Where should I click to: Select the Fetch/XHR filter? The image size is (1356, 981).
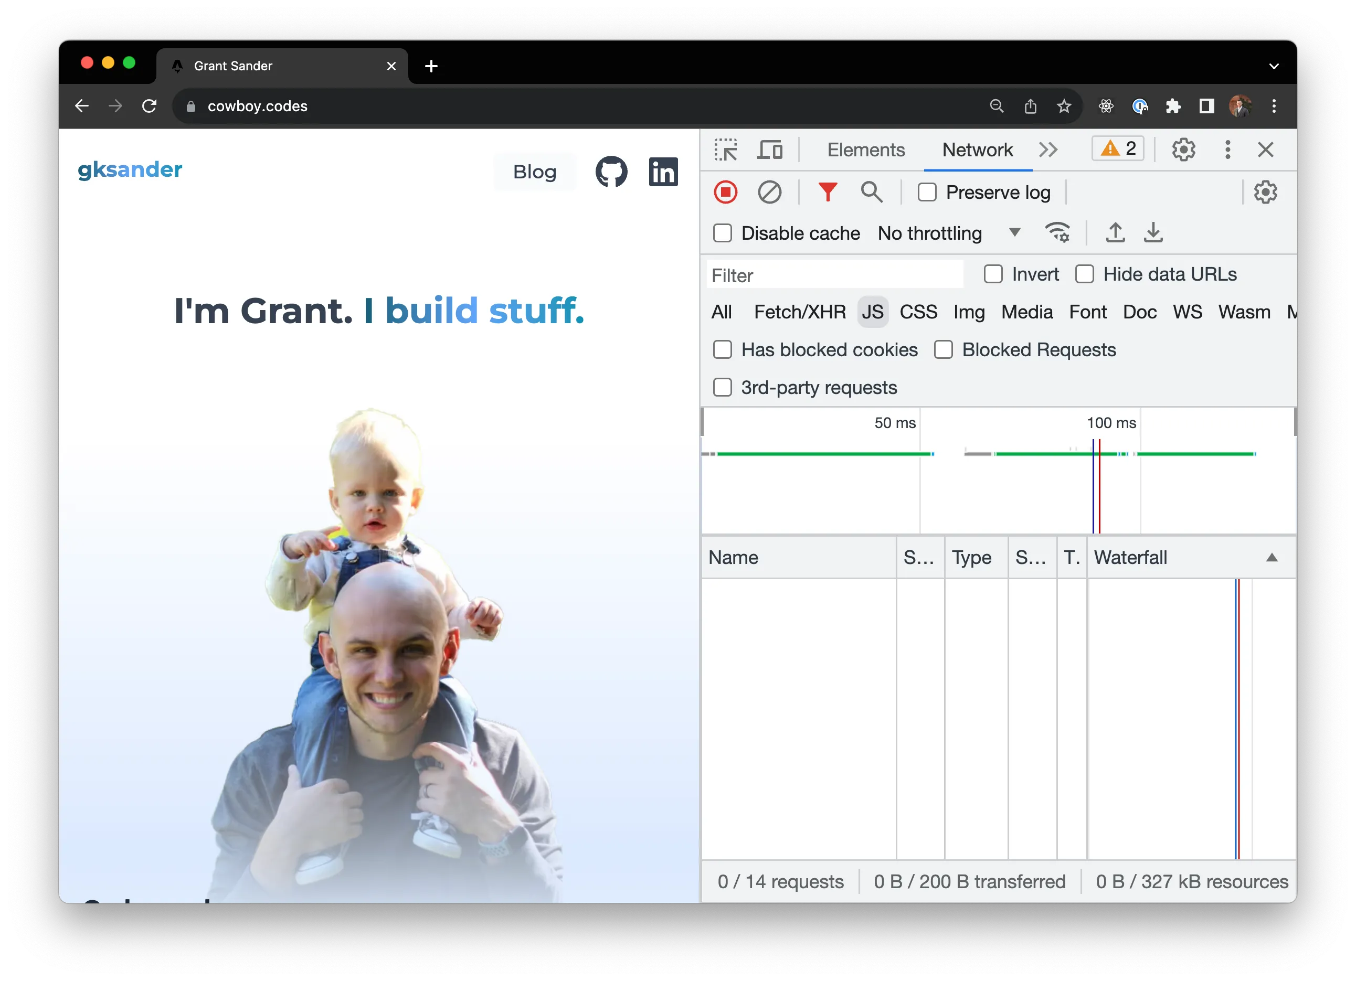(799, 312)
